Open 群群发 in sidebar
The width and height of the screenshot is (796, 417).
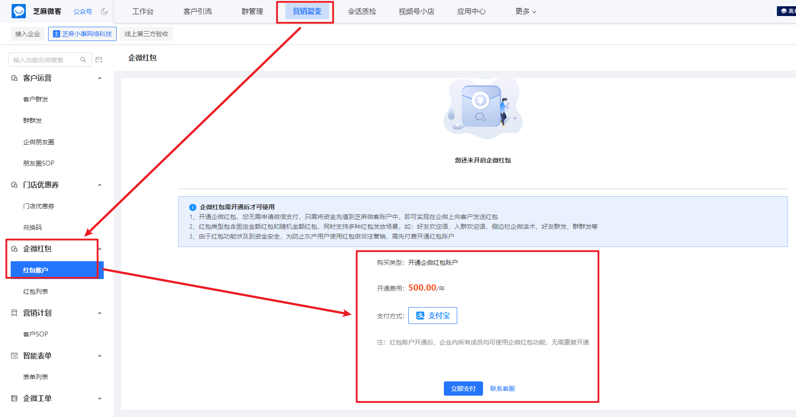(x=32, y=121)
